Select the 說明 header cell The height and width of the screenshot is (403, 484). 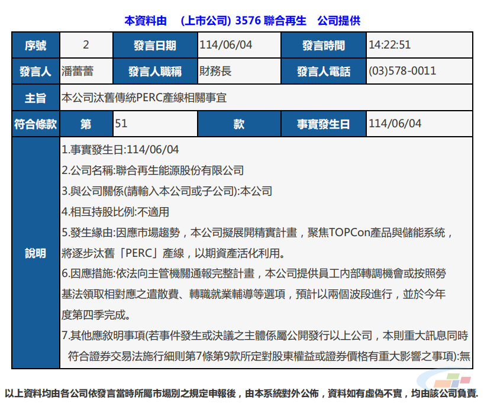click(36, 253)
